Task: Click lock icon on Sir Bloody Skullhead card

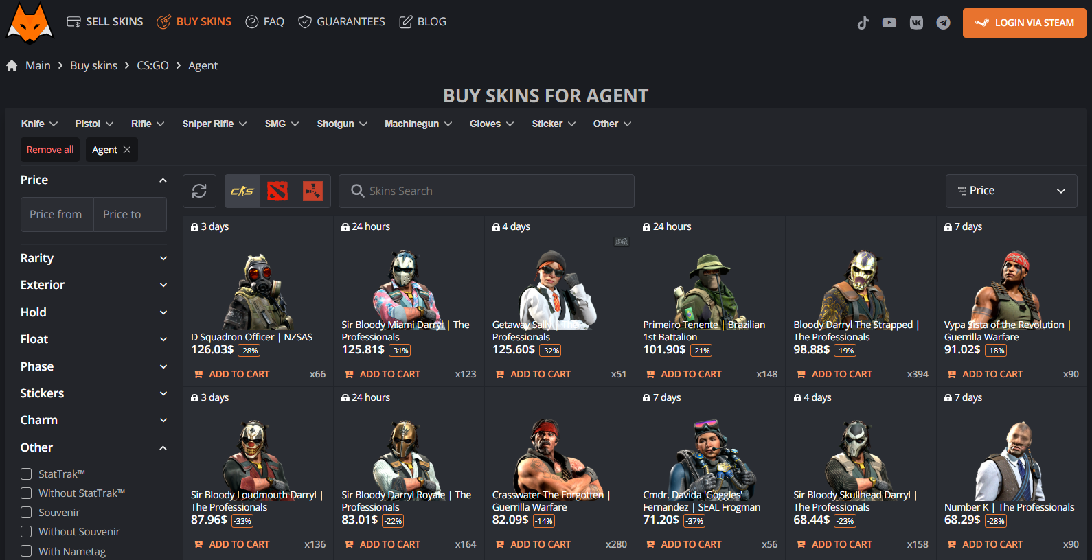Action: 797,398
